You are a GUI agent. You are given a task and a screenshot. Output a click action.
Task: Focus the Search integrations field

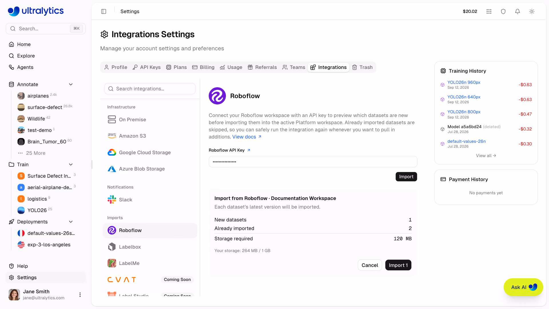150,89
